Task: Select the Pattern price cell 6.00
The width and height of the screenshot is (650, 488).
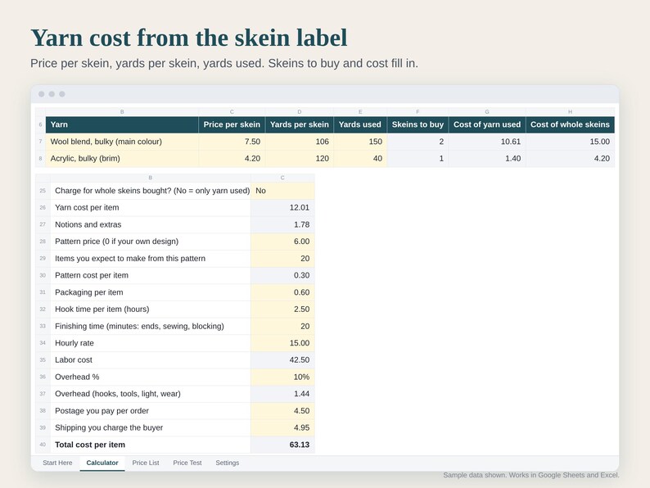Action: pyautogui.click(x=282, y=242)
